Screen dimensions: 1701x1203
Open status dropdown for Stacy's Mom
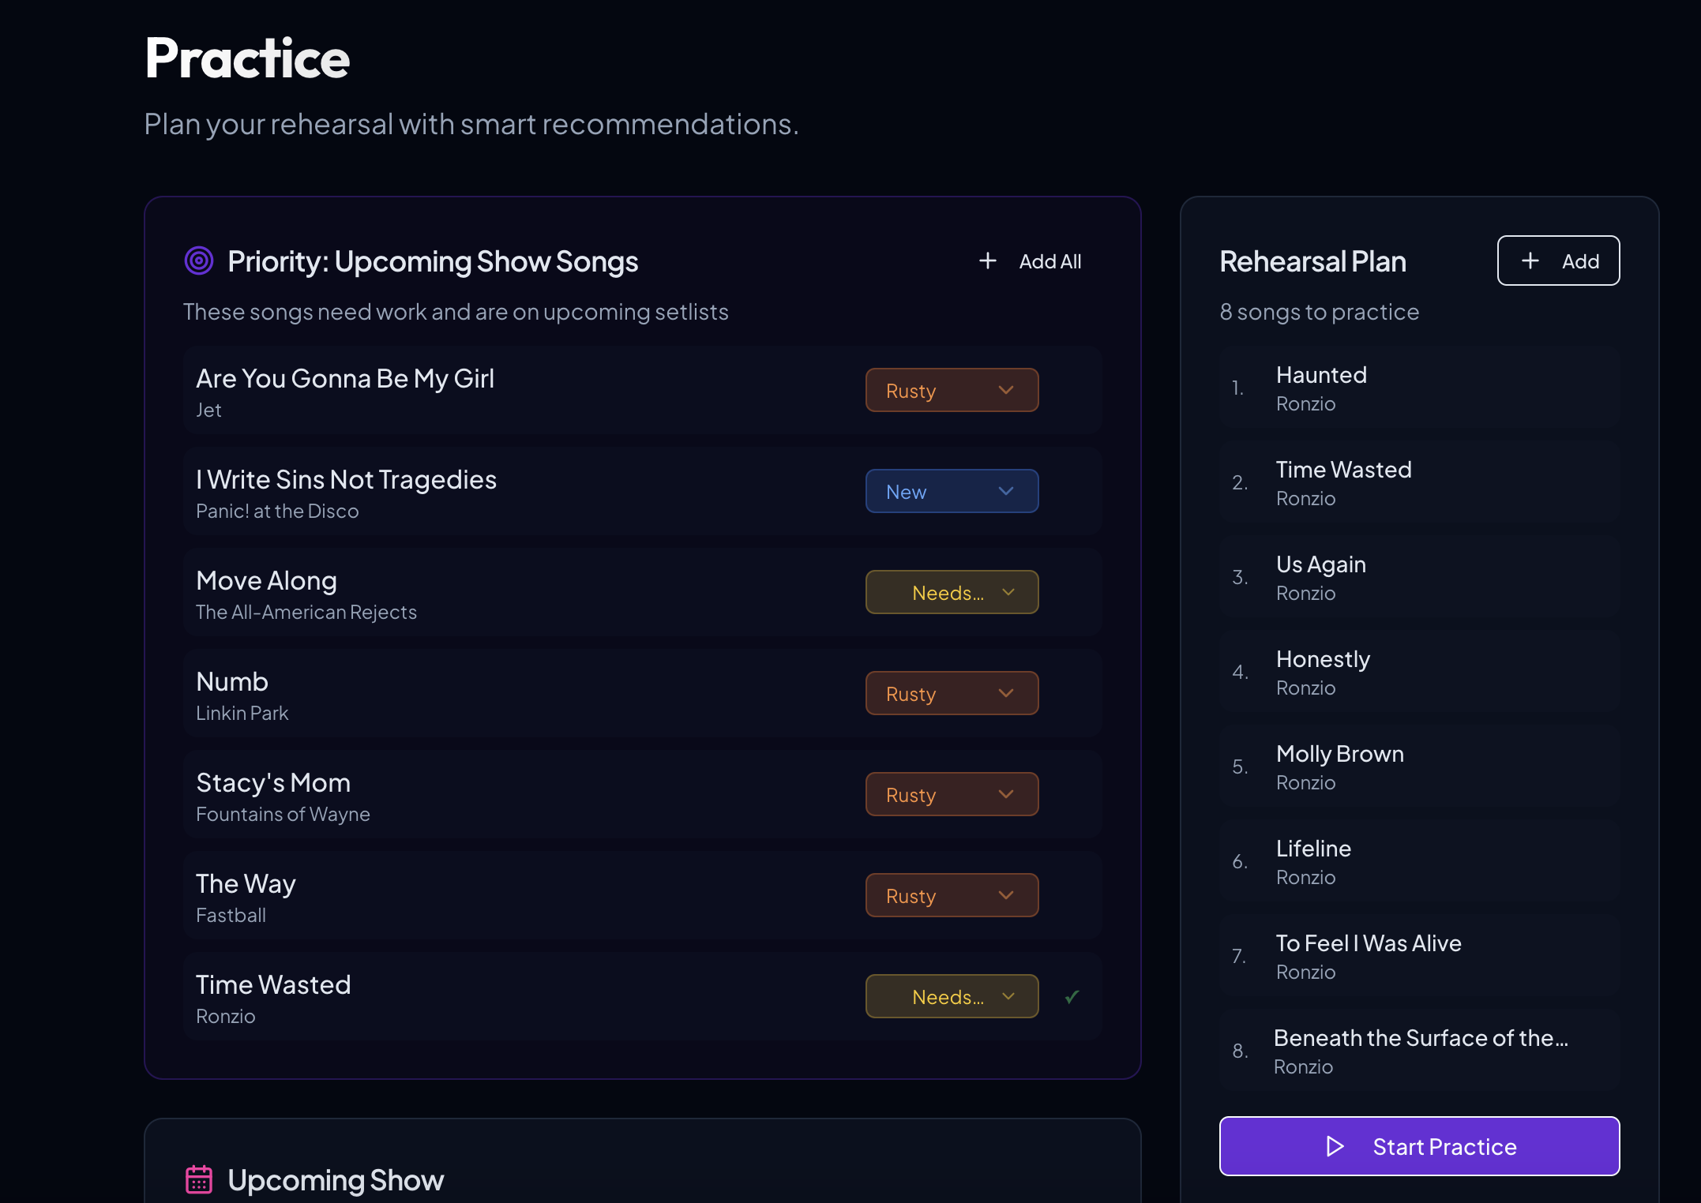(952, 793)
